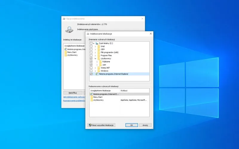The width and height of the screenshot is (239, 149).
Task: Click the Program Files folder icon
Action: point(99,55)
